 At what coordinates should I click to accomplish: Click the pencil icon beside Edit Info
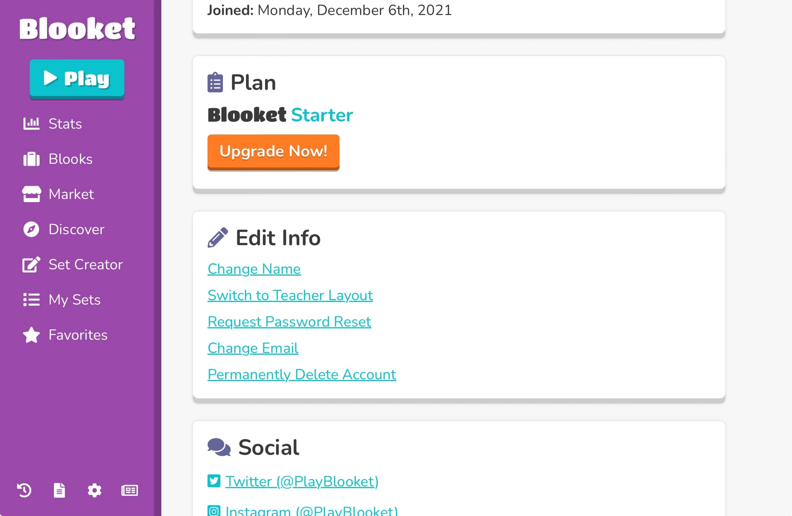[218, 237]
